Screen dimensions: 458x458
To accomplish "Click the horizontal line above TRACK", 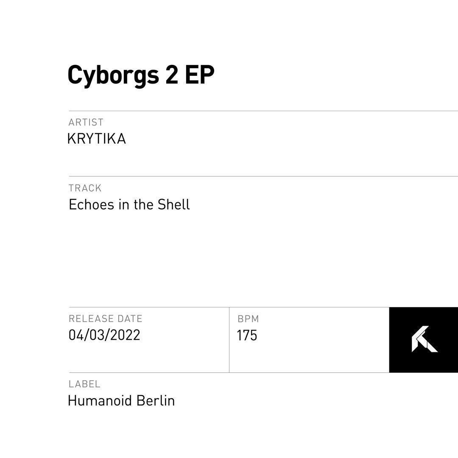I will 263,176.
